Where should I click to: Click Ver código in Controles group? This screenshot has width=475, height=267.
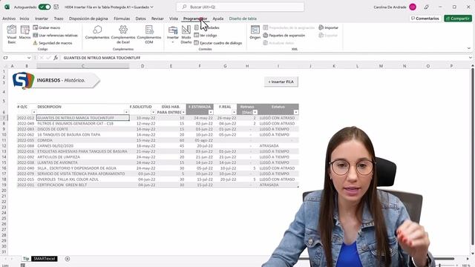coord(206,36)
